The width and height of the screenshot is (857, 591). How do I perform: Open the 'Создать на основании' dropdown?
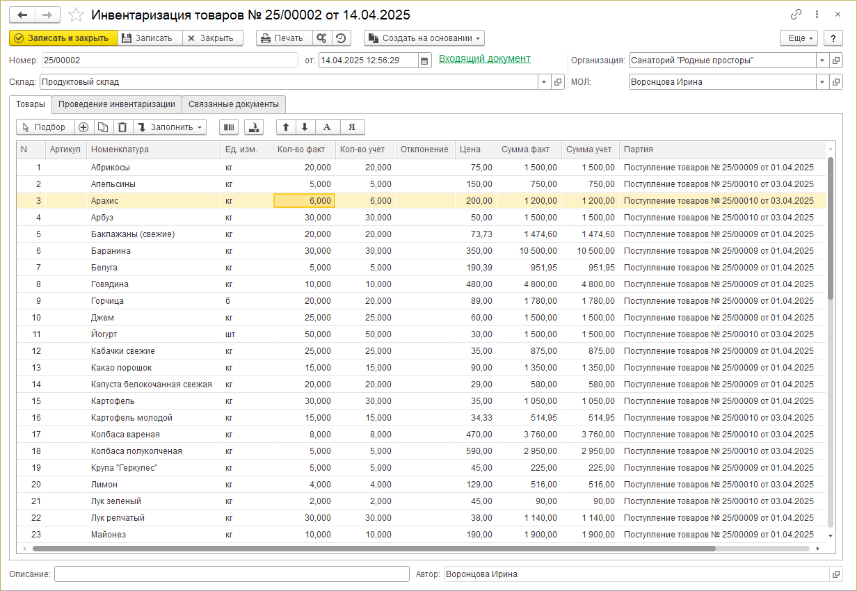[x=424, y=38]
